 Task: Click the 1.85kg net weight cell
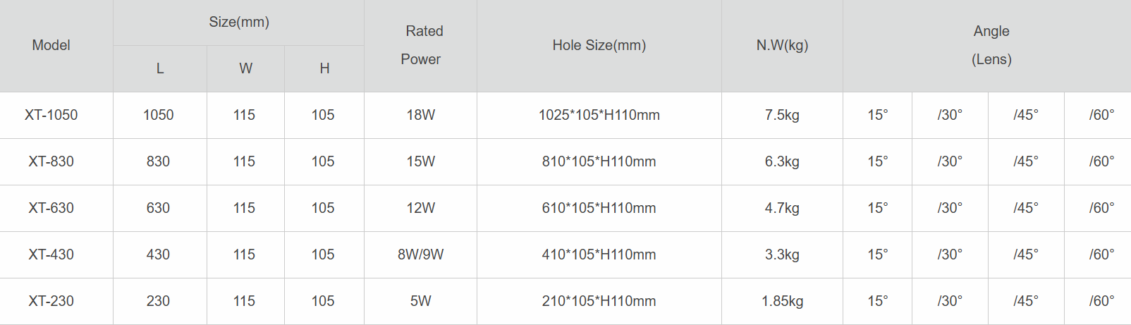pyautogui.click(x=782, y=301)
